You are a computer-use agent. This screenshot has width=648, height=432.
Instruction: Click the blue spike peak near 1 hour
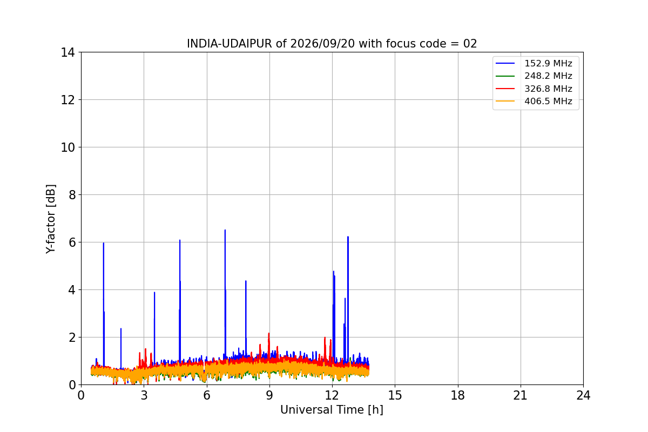[103, 244]
